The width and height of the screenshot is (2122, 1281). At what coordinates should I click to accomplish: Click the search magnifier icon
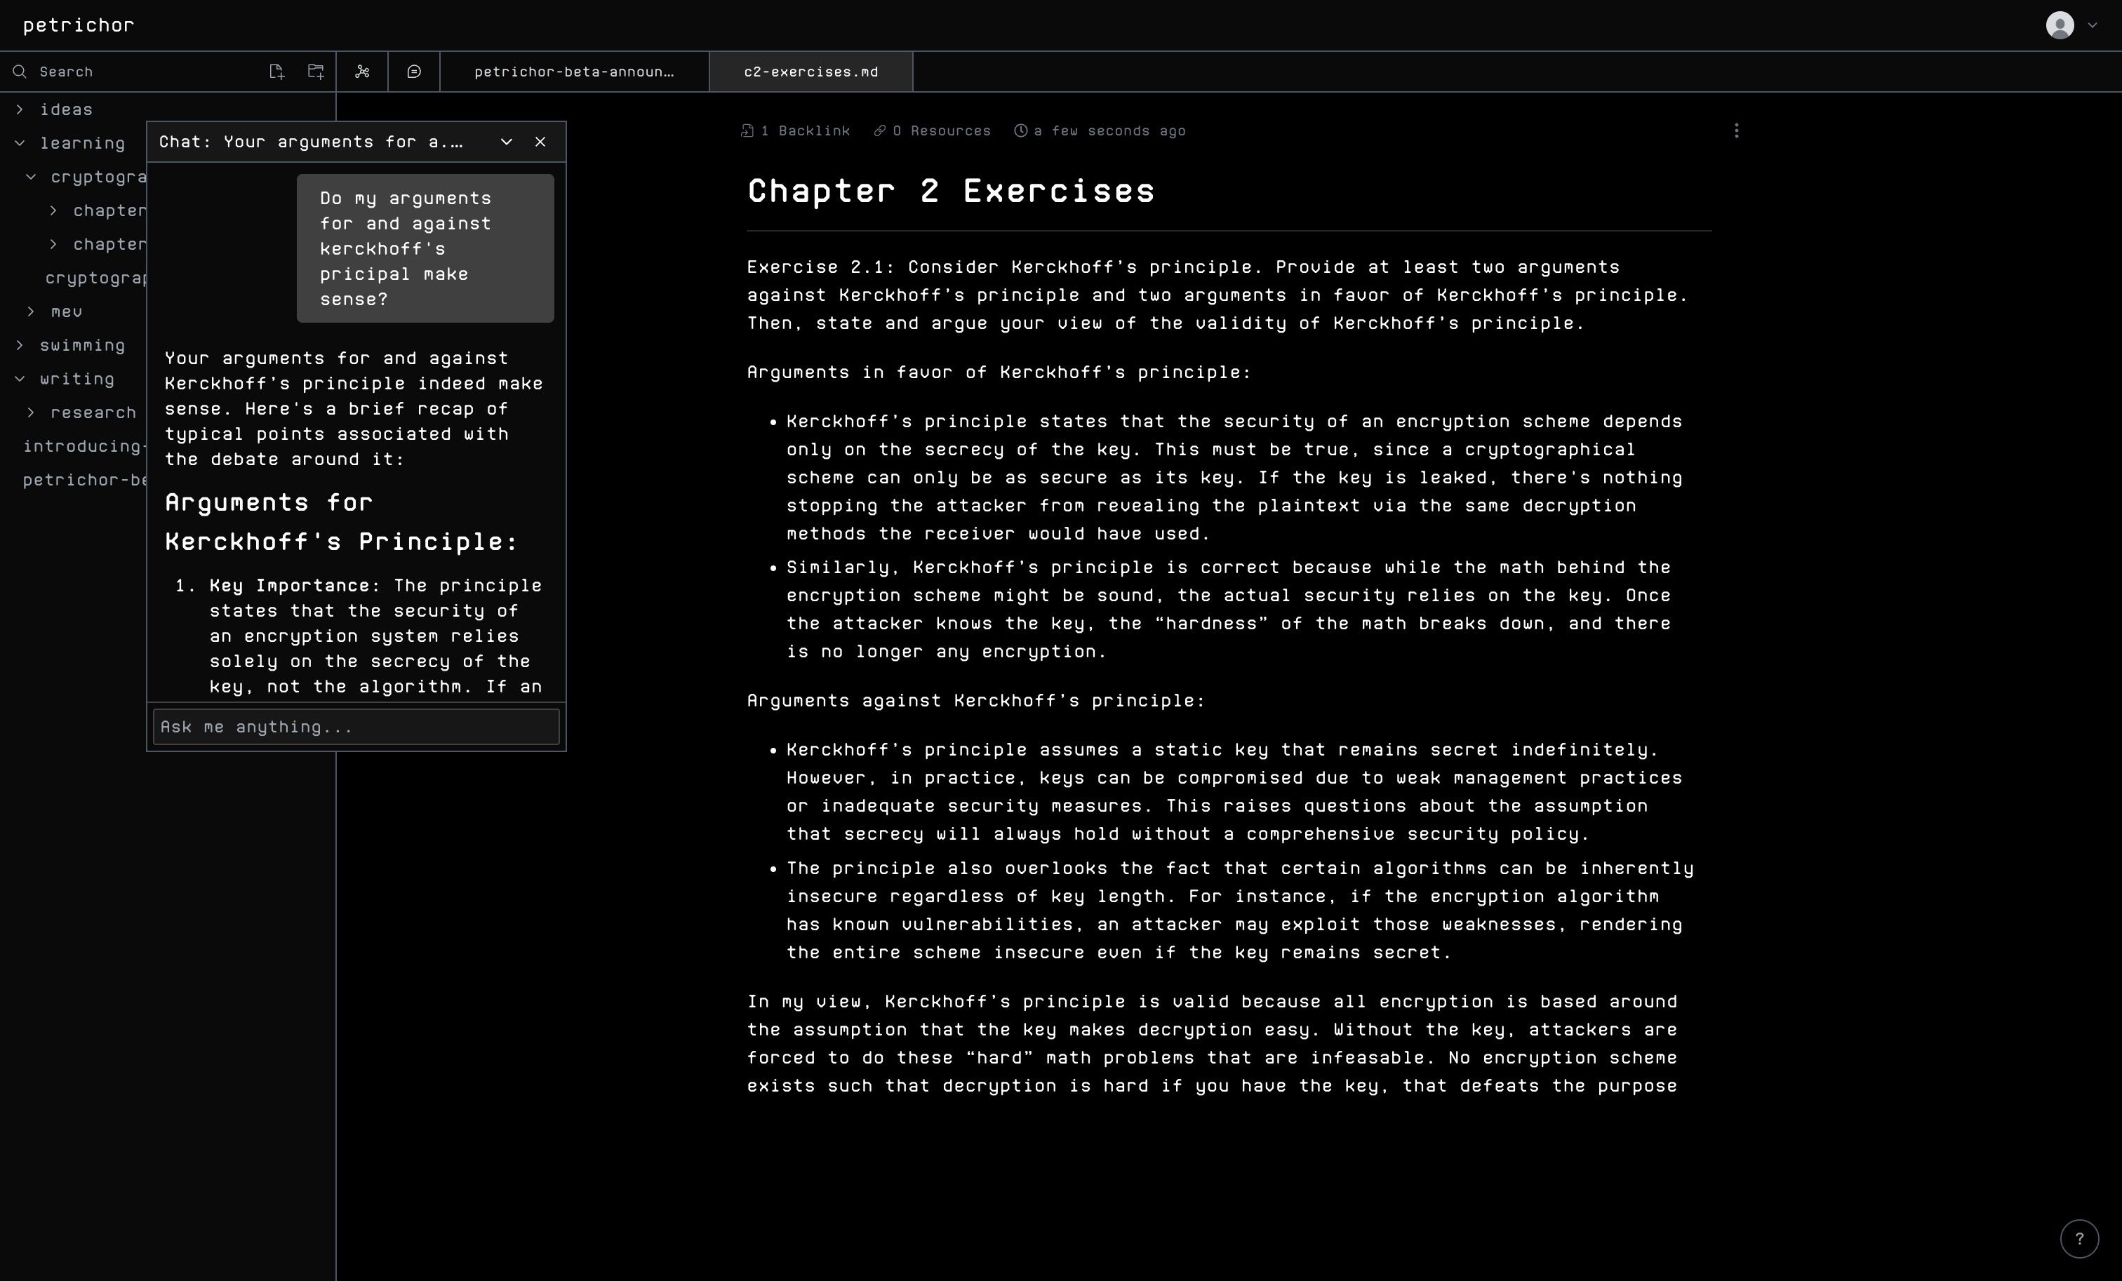point(20,72)
